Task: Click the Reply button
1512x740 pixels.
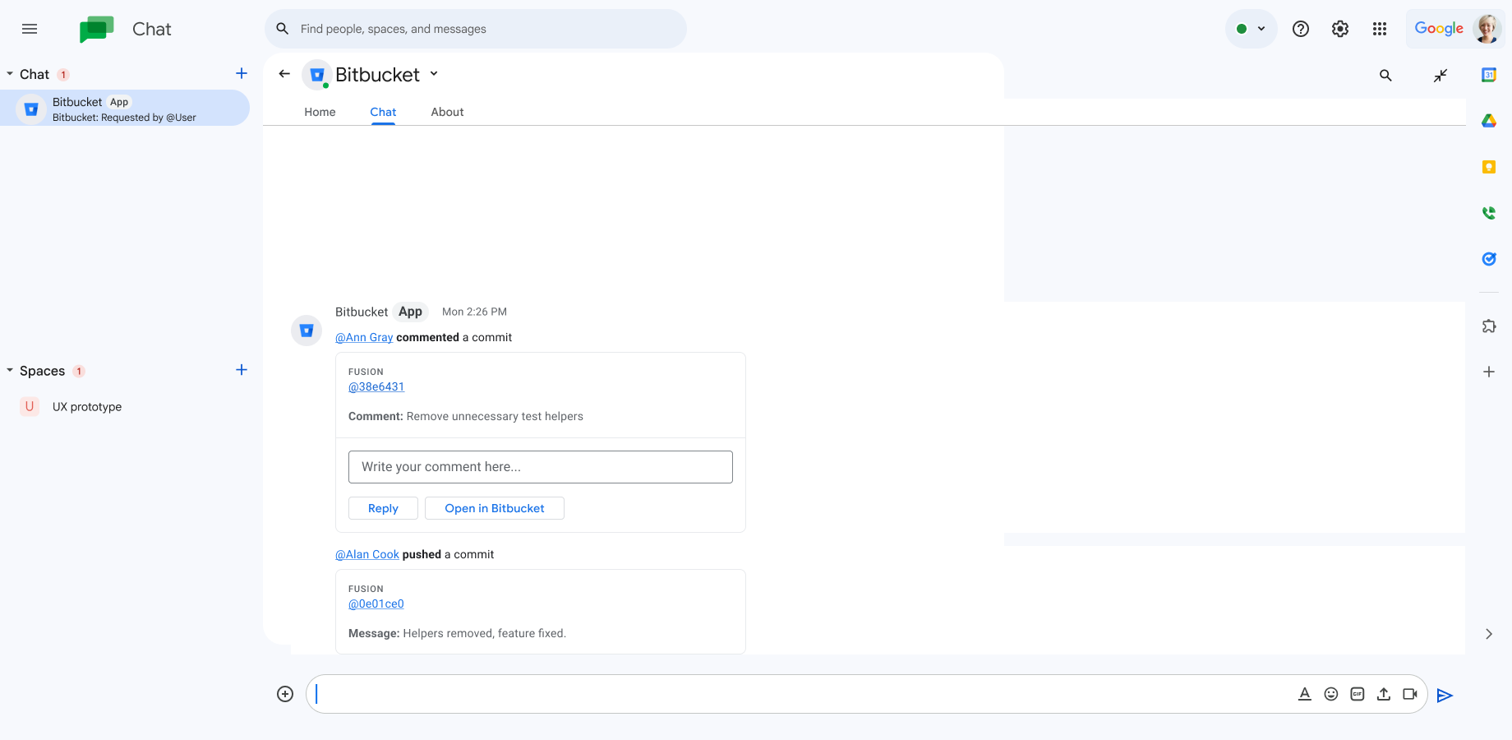Action: pyautogui.click(x=383, y=508)
